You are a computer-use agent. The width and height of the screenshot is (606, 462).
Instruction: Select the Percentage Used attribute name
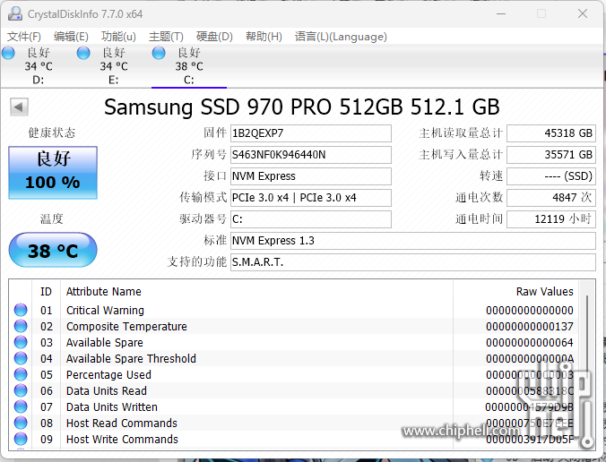[108, 375]
